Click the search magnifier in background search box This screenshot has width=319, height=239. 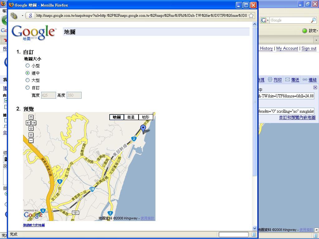[x=313, y=20]
